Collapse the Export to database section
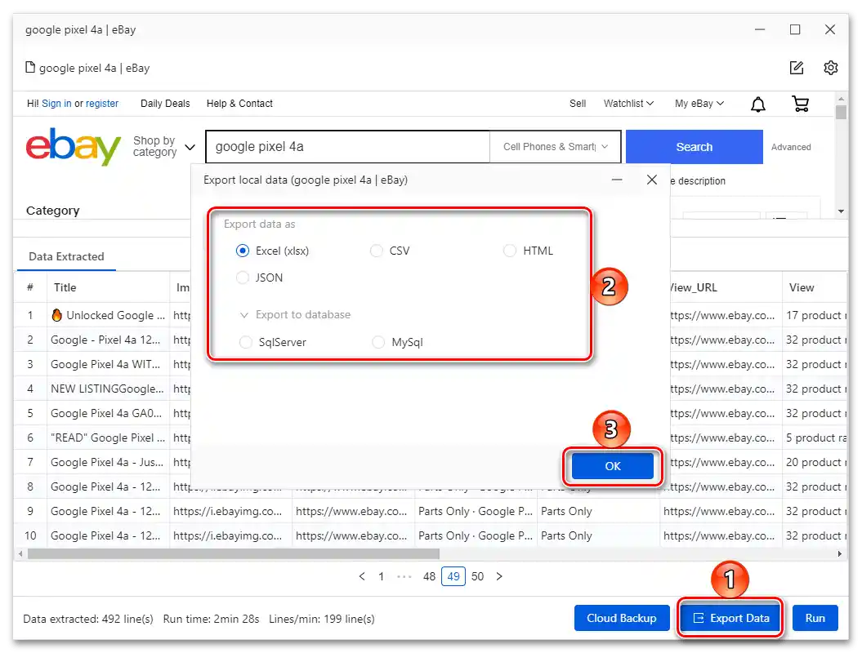The width and height of the screenshot is (862, 653). point(244,315)
